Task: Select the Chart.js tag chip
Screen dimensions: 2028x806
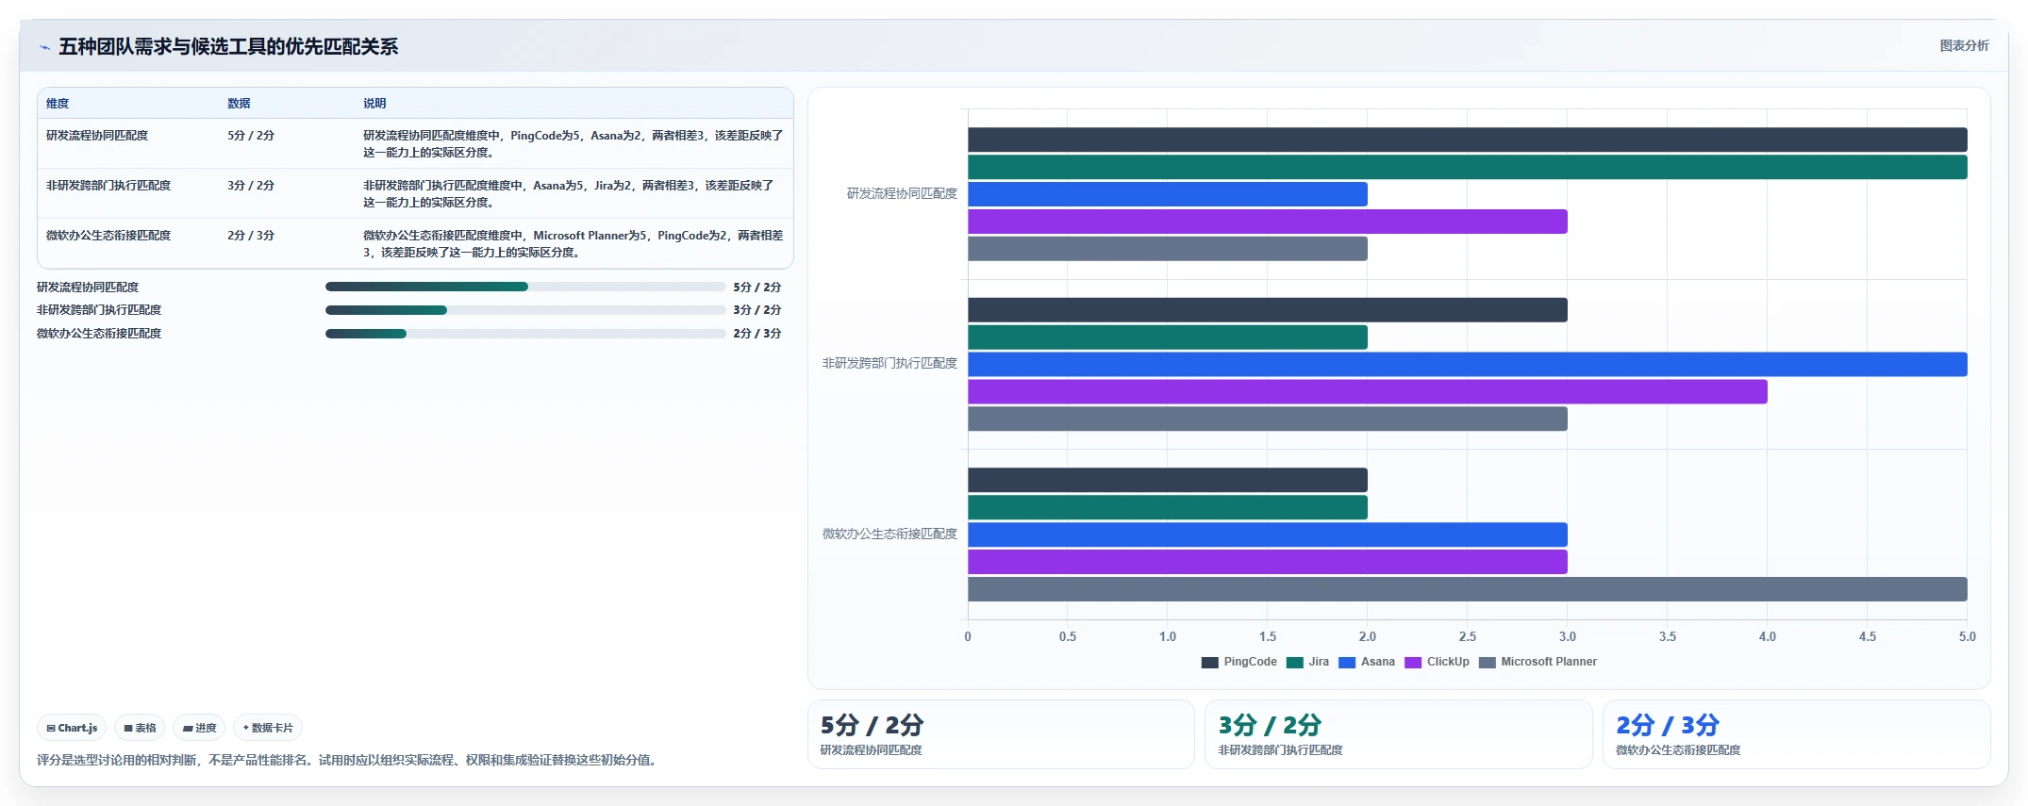Action: coord(72,728)
